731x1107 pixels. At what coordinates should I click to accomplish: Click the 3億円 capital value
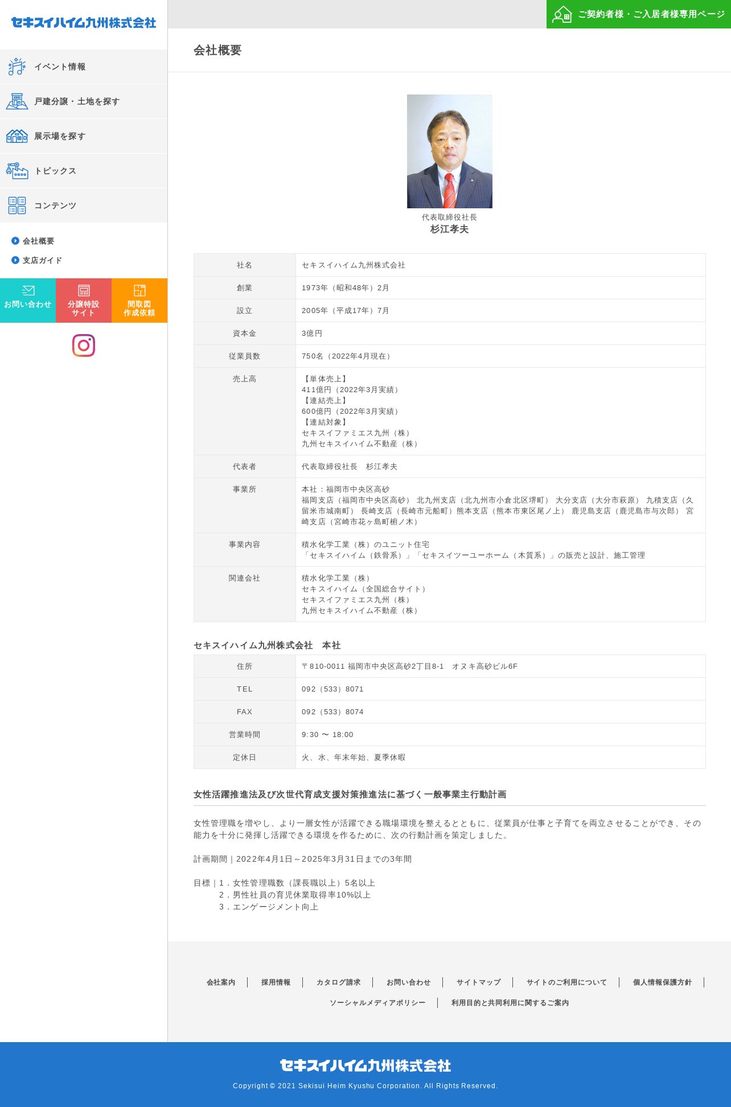point(312,334)
